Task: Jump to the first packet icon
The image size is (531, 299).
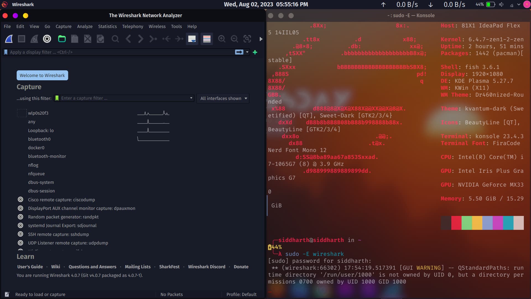Action: pyautogui.click(x=166, y=39)
